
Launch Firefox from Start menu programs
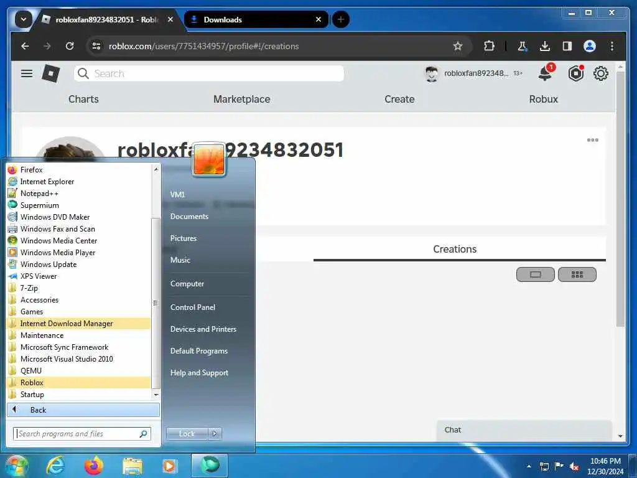pos(78,170)
